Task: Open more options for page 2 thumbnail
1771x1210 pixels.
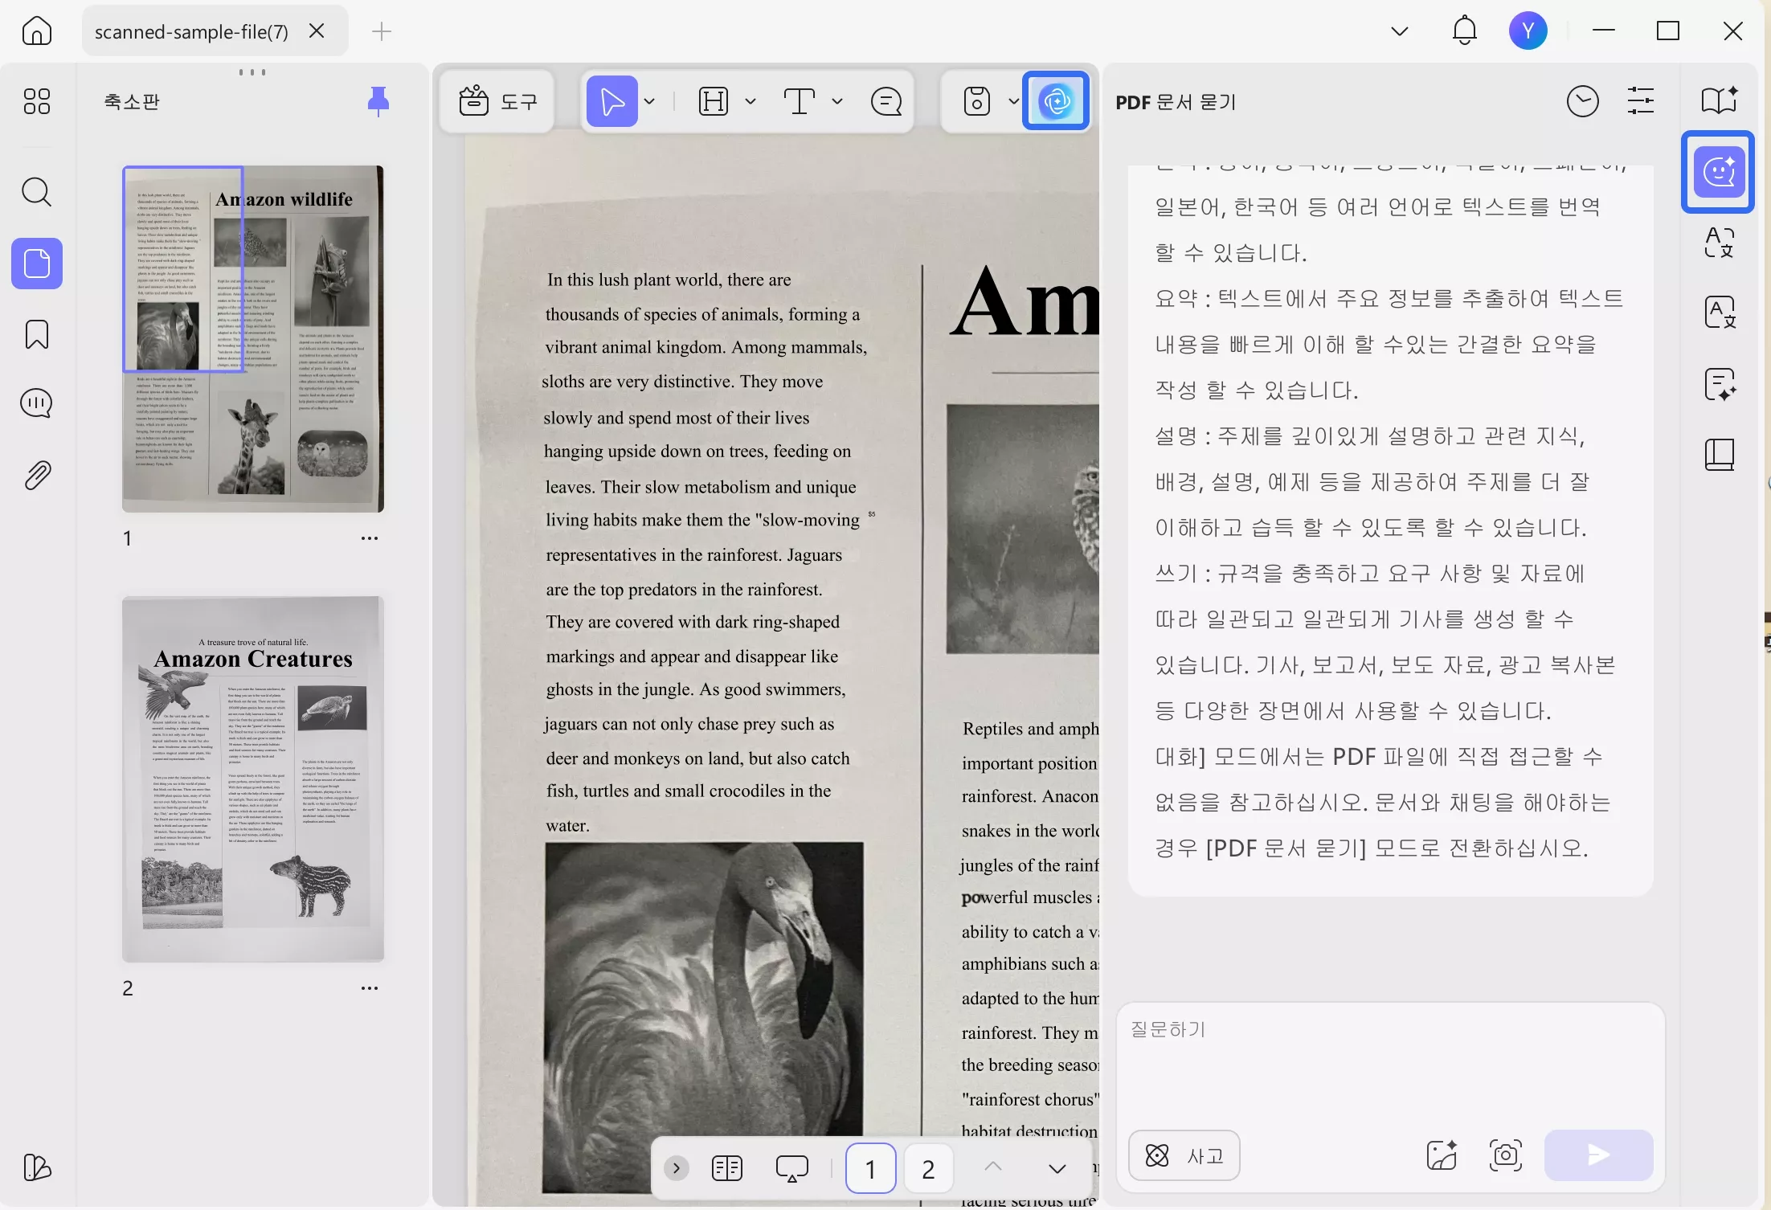Action: click(x=370, y=988)
